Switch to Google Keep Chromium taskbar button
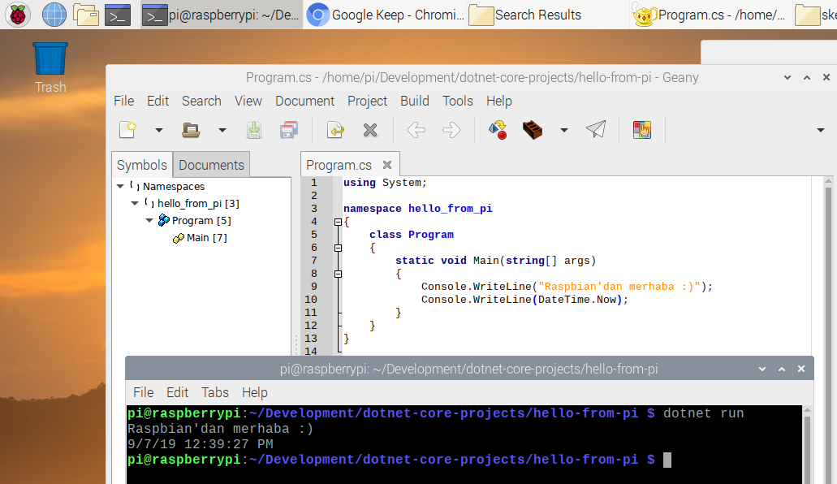The width and height of the screenshot is (837, 484). [386, 15]
